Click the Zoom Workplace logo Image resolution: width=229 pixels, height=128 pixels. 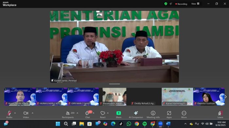(9, 4)
